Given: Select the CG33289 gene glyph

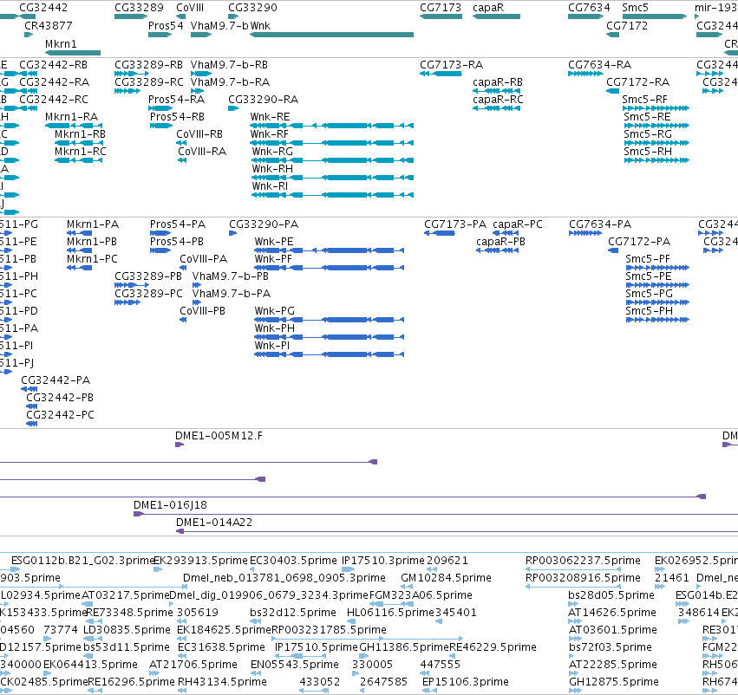Looking at the screenshot, I should (131, 16).
